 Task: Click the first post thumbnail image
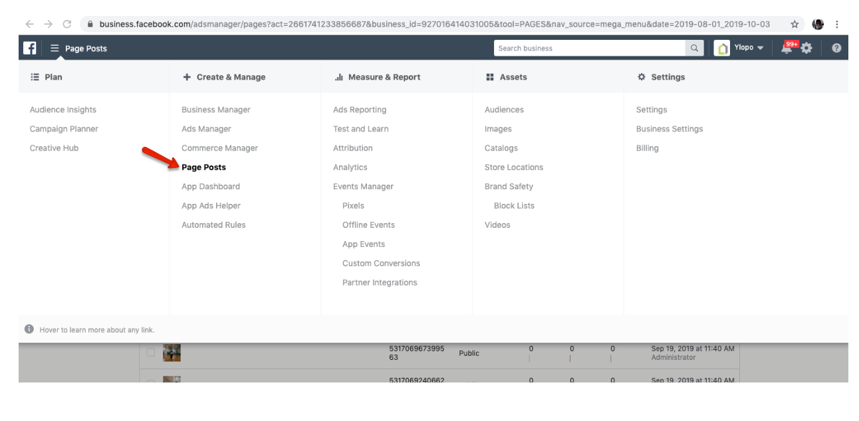[172, 353]
